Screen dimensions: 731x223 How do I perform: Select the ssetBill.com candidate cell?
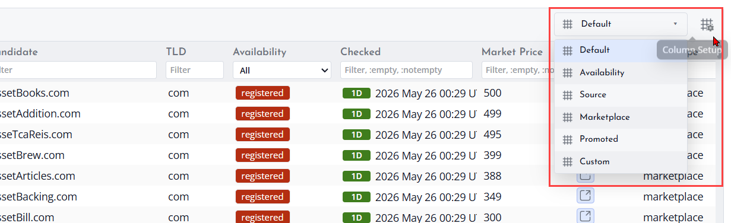click(x=27, y=218)
